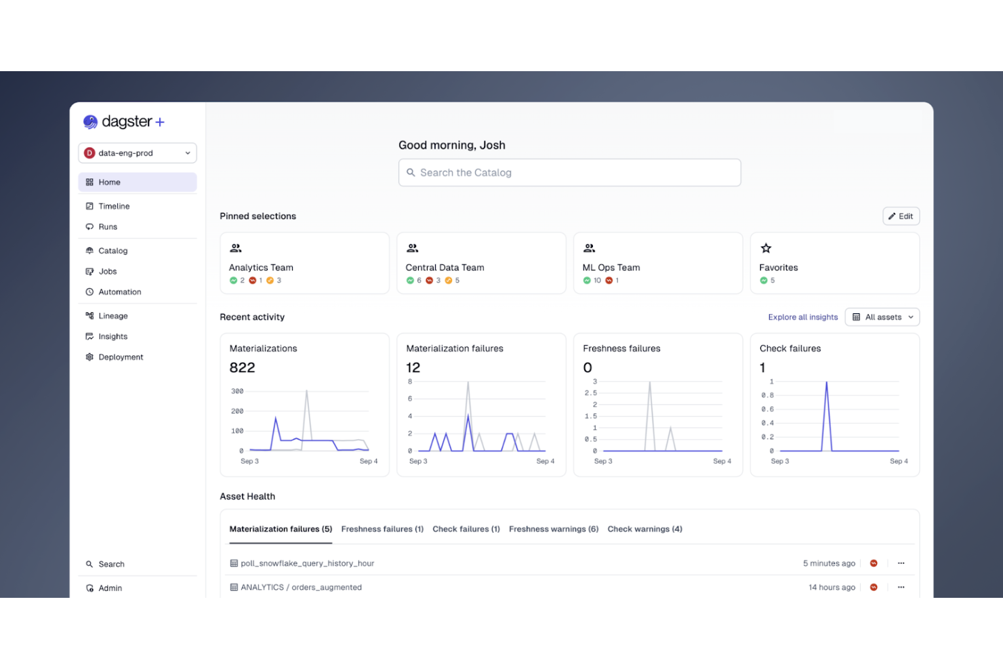This screenshot has width=1003, height=669.
Task: Open the All assets dropdown
Action: point(882,317)
